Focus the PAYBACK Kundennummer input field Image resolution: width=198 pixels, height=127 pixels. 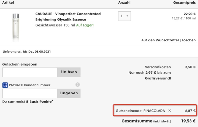[30, 93]
